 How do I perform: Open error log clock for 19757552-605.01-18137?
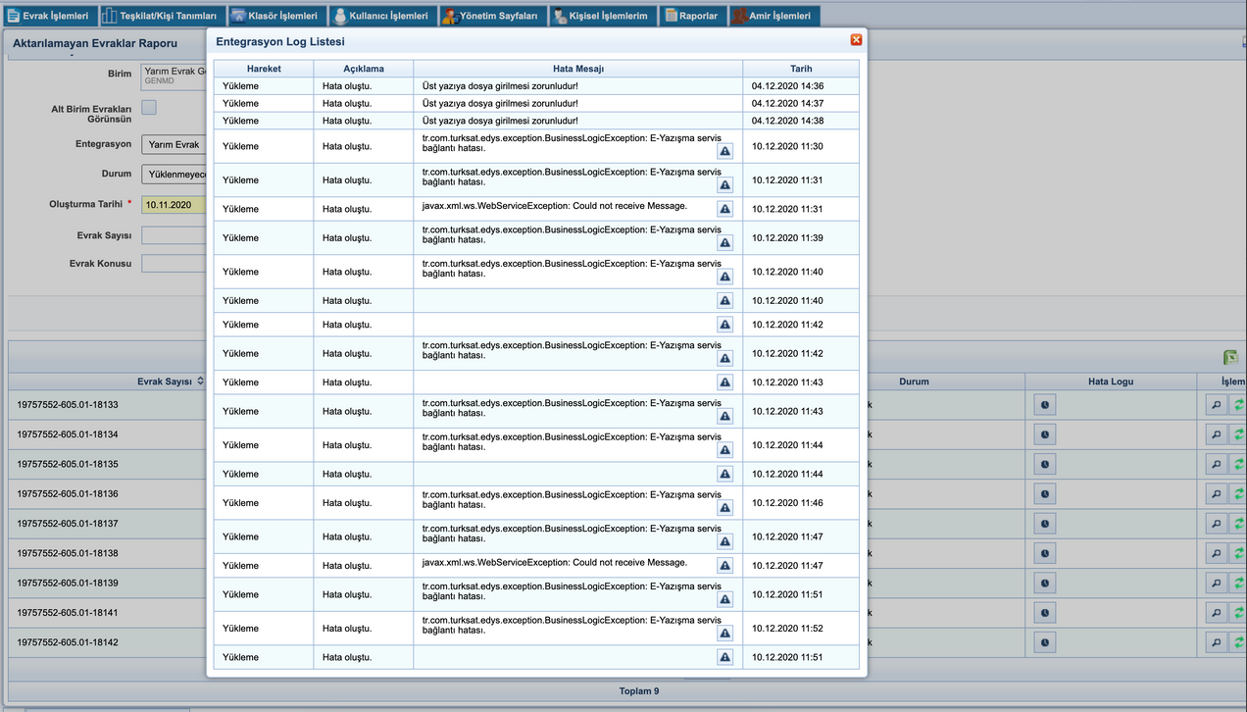1045,524
